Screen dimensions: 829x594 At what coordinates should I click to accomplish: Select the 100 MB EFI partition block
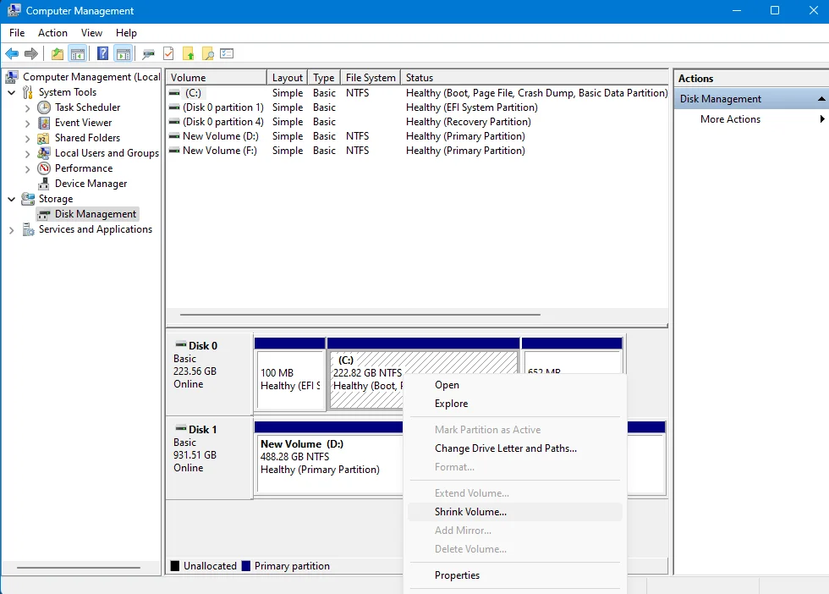click(x=289, y=375)
